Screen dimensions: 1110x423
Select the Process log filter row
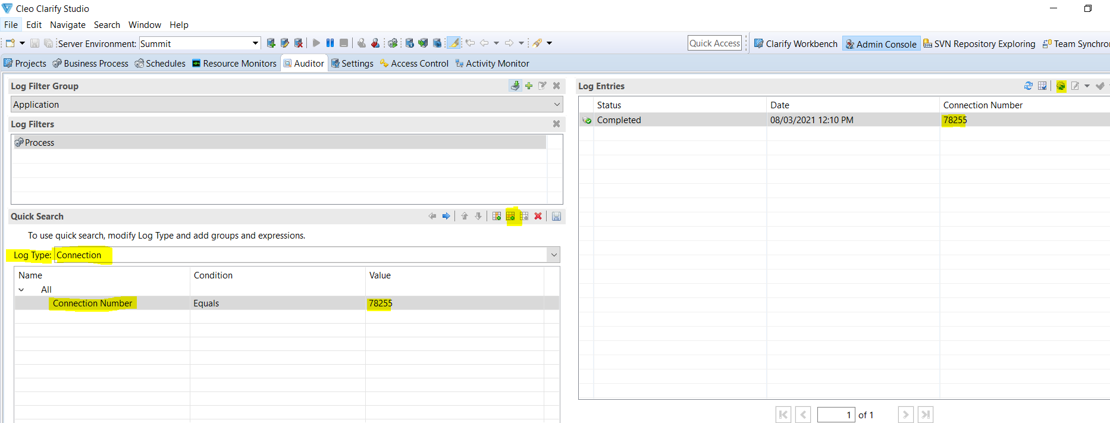[279, 142]
